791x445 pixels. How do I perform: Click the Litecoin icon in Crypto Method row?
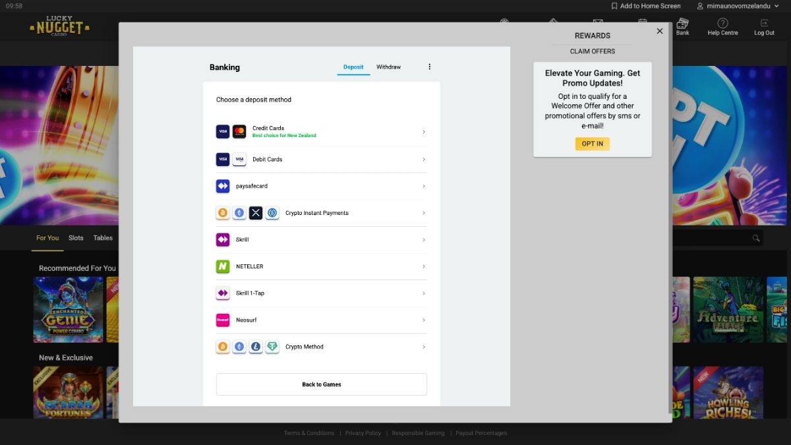(256, 347)
